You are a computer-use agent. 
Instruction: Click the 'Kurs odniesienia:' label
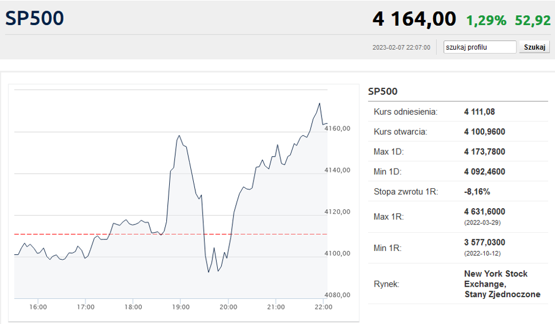tap(406, 112)
